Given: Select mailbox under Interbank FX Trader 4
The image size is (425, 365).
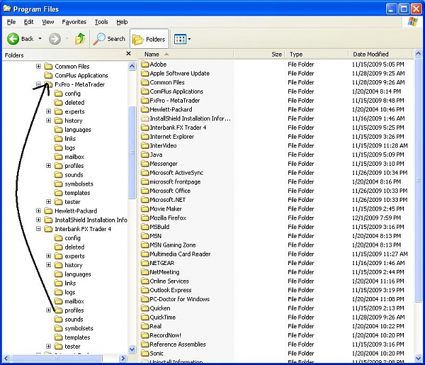Looking at the screenshot, I should pyautogui.click(x=74, y=301).
